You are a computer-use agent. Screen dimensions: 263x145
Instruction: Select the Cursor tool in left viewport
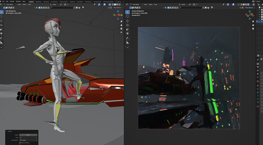[x=2, y=16]
